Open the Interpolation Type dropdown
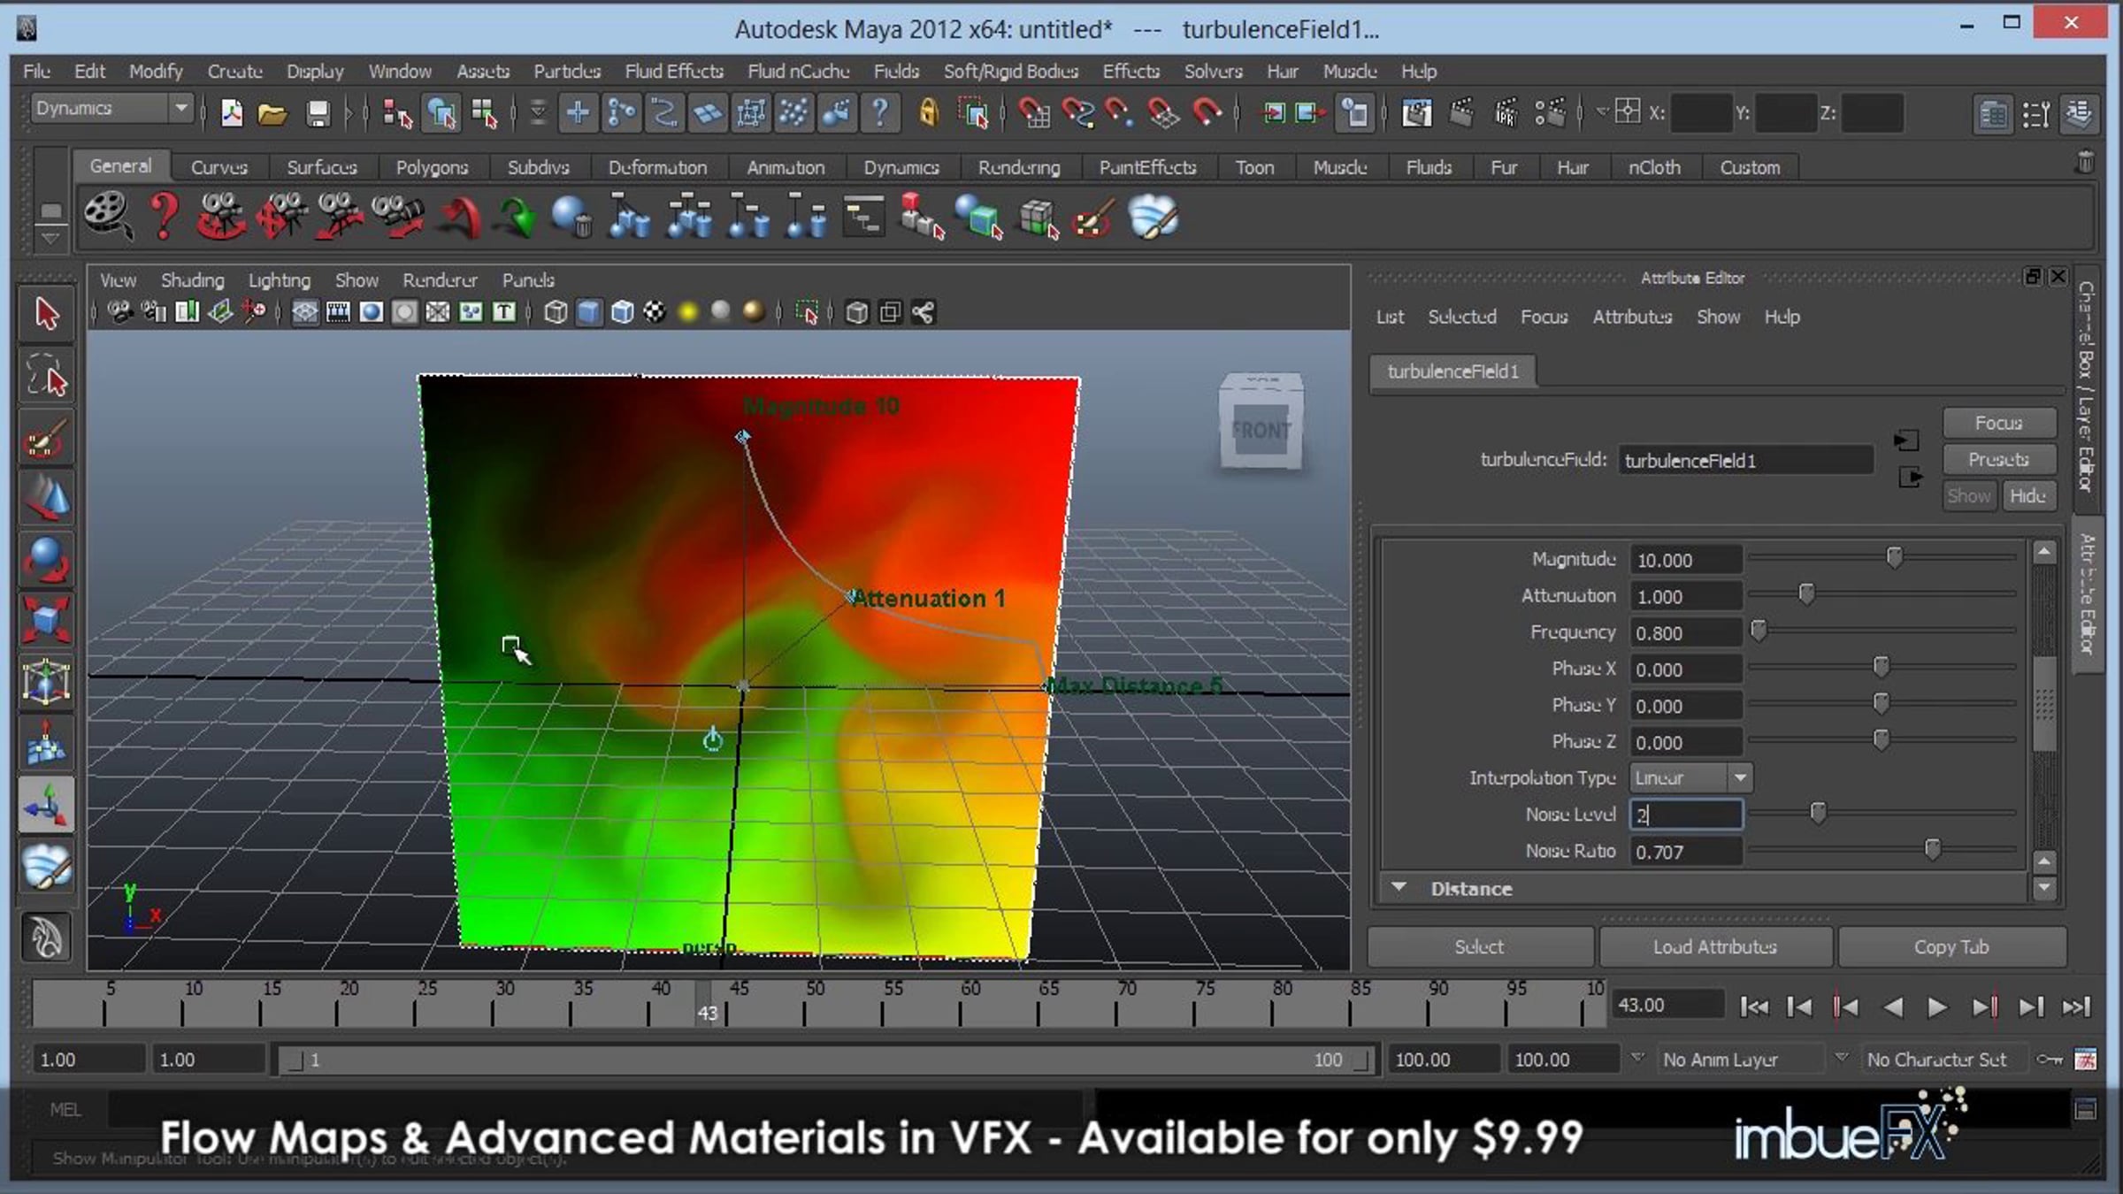The width and height of the screenshot is (2123, 1194). (1690, 778)
